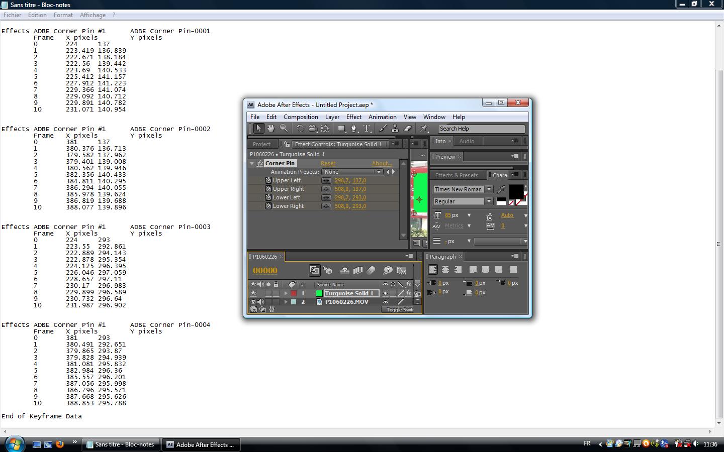This screenshot has height=452, width=724.
Task: Open the Composition menu
Action: (x=301, y=117)
